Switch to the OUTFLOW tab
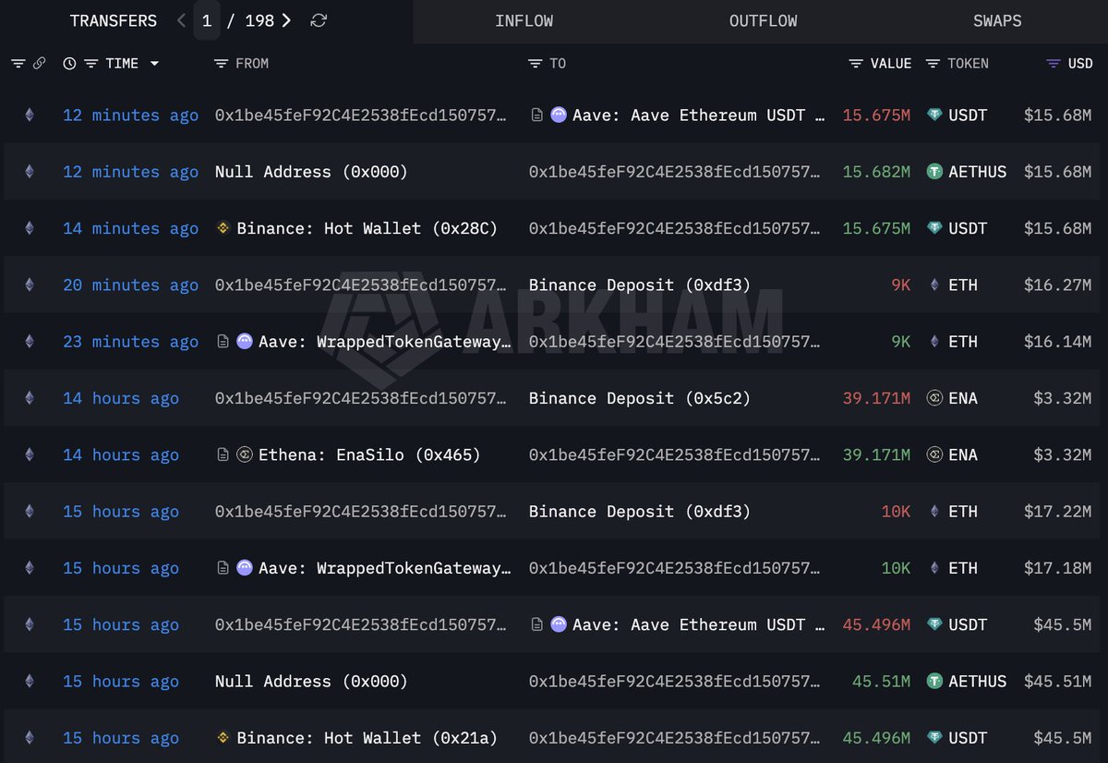1108x763 pixels. coord(763,20)
